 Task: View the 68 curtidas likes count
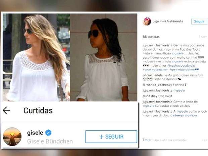coord(151,37)
